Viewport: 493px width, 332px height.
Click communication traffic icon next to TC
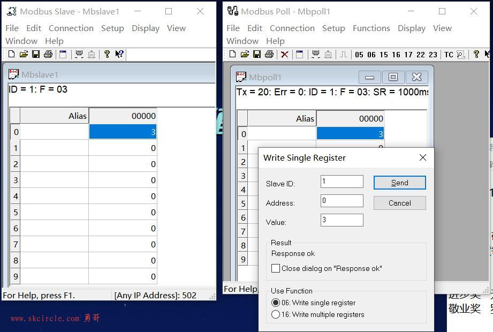461,55
